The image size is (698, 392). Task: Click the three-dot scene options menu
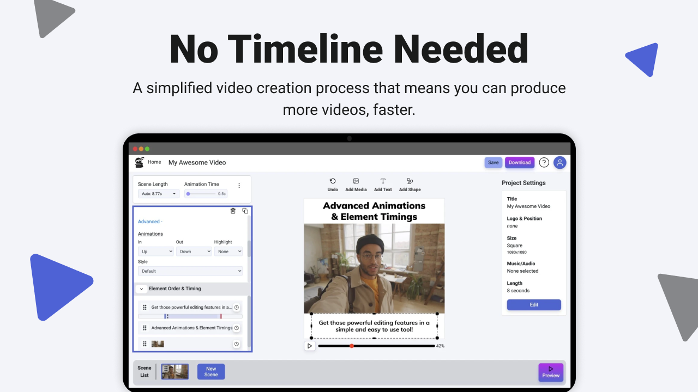(239, 186)
